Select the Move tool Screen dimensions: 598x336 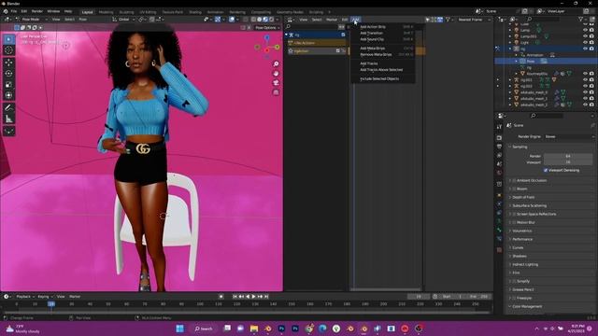8,63
